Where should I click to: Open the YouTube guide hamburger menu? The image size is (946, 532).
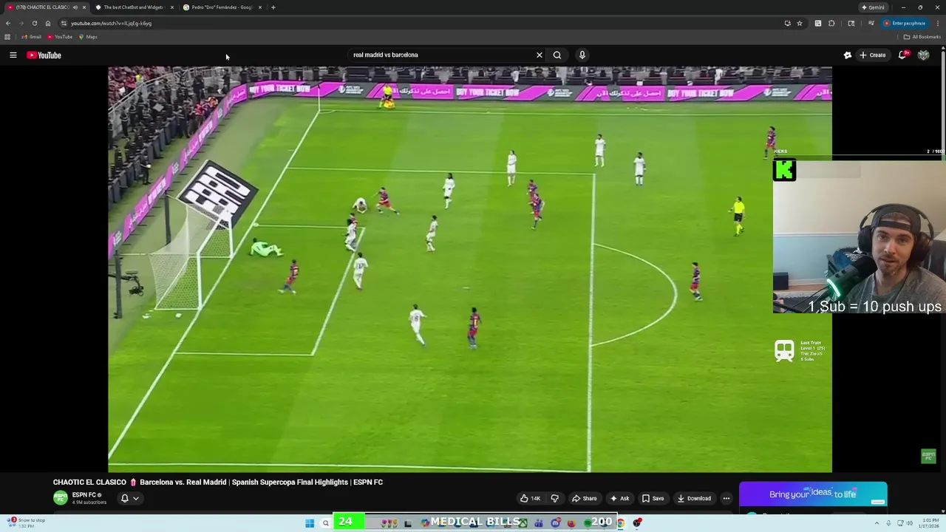tap(13, 55)
